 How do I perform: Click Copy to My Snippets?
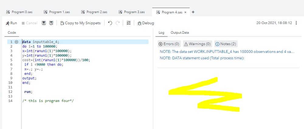[x=81, y=23]
